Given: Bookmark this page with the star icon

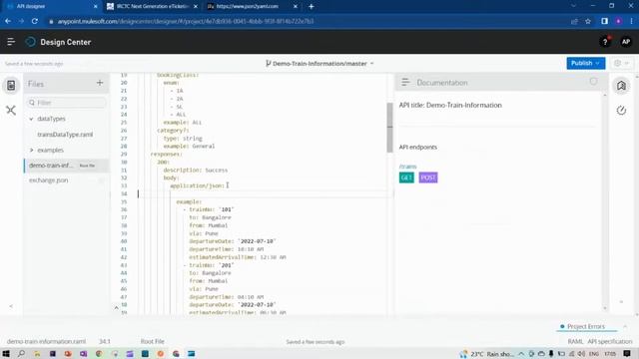Looking at the screenshot, I should 588,21.
